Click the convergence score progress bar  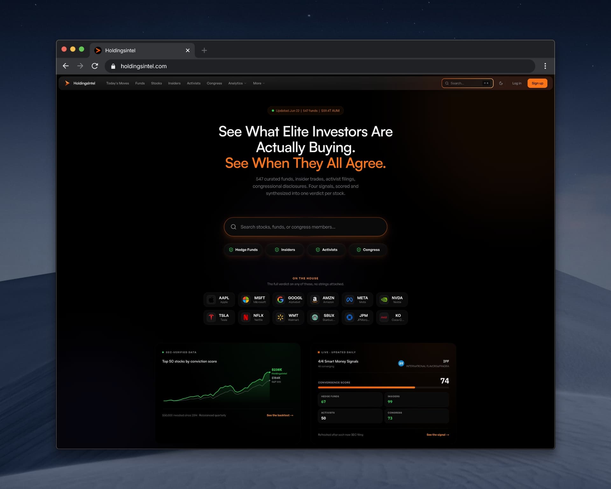pos(383,387)
